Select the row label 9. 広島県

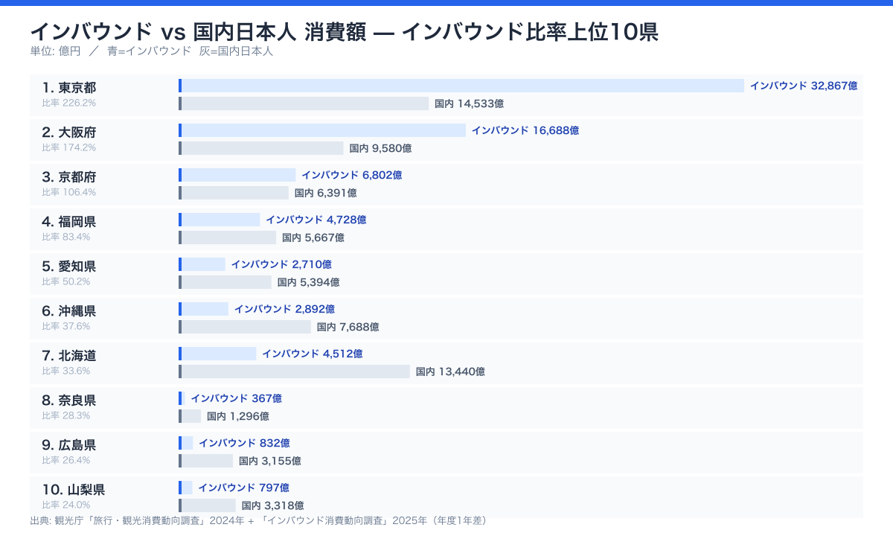tap(69, 444)
